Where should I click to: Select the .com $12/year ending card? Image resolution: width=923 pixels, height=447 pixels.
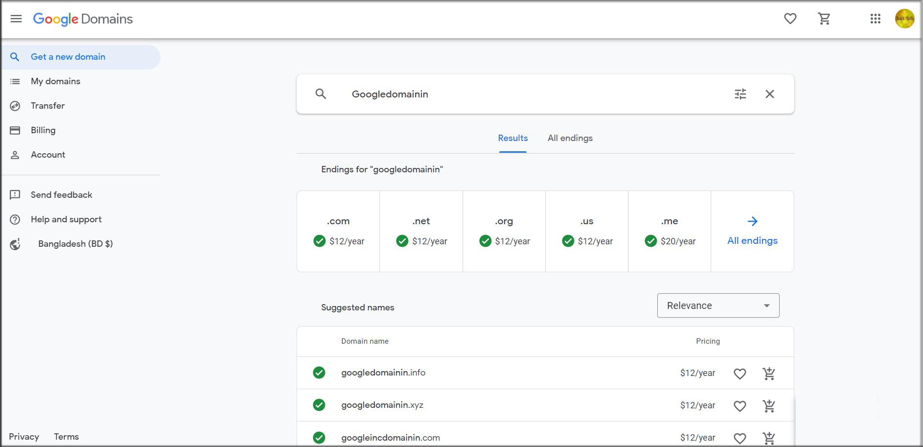click(338, 231)
